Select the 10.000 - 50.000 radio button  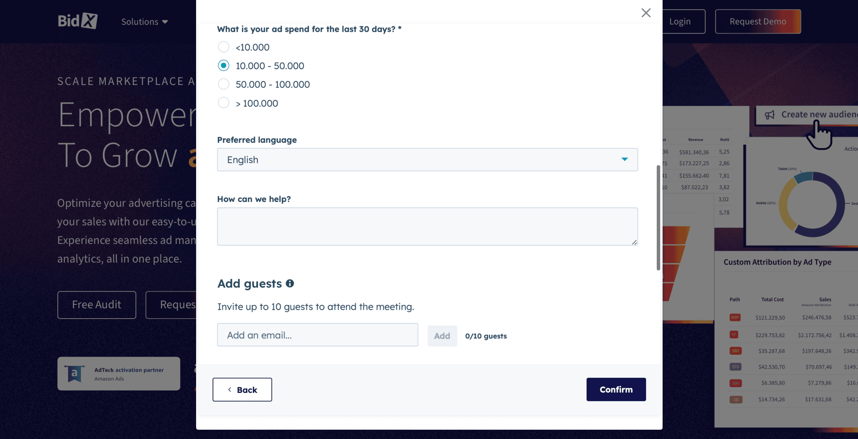[x=224, y=65]
